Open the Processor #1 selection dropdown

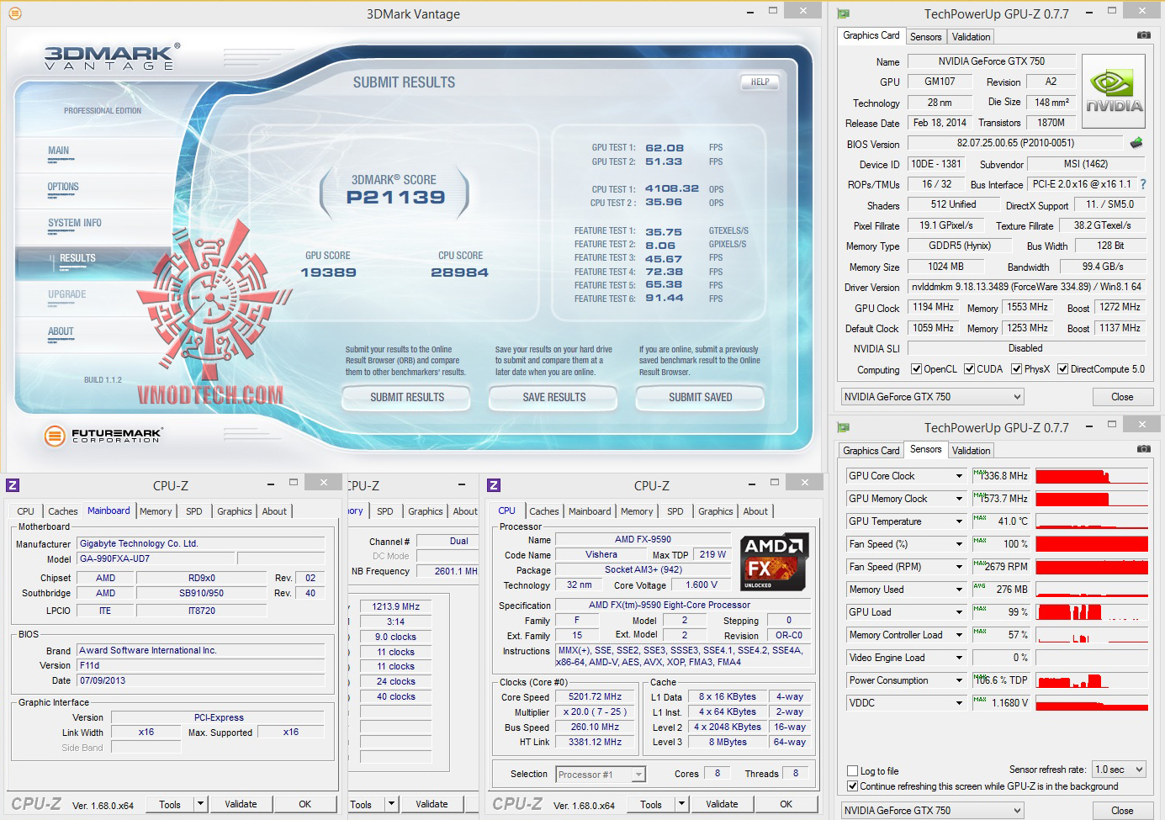coord(601,775)
